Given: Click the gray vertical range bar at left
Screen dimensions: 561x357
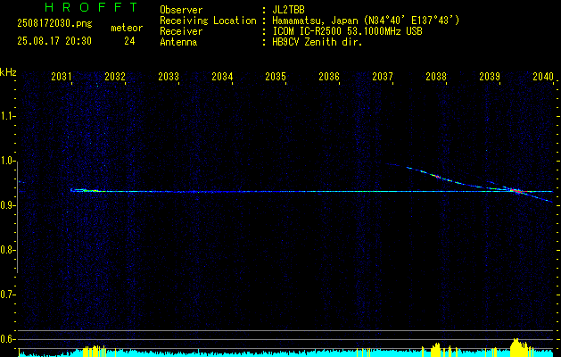Looking at the screenshot, I should (x=18, y=218).
